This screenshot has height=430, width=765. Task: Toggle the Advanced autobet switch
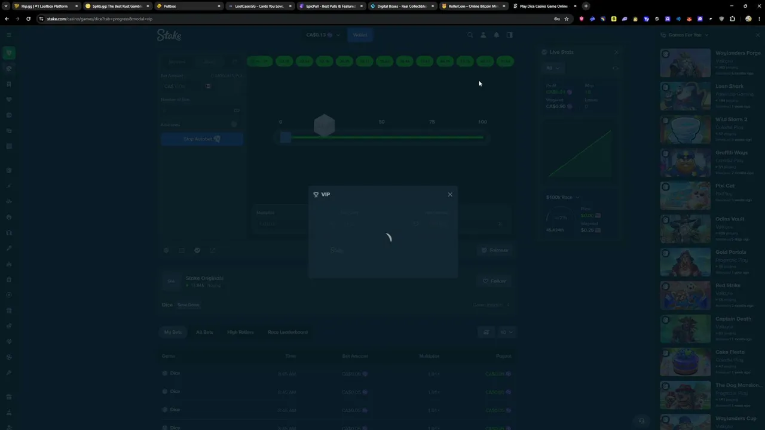[235, 124]
